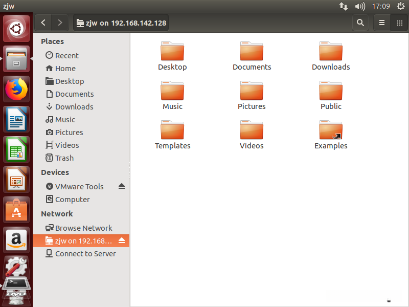The height and width of the screenshot is (307, 409).
Task: Open the network indicator in top bar
Action: [343, 6]
